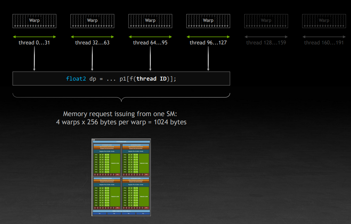
Task: Open the SM architecture diagram thumbnail
Action: click(121, 177)
